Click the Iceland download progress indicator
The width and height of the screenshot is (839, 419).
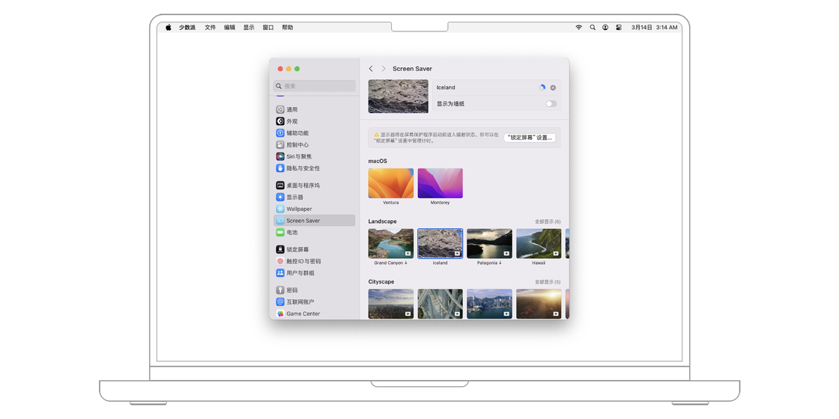[x=542, y=88]
